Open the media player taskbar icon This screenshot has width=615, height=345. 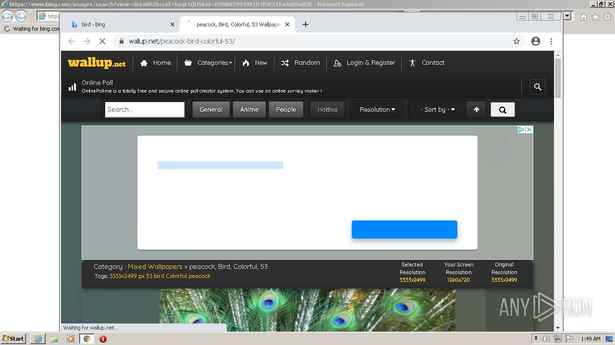71,339
